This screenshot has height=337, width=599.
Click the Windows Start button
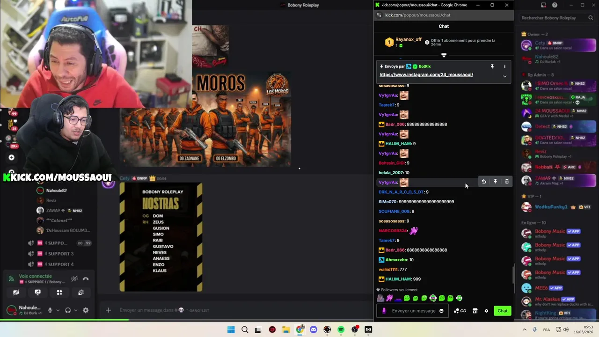pyautogui.click(x=231, y=330)
